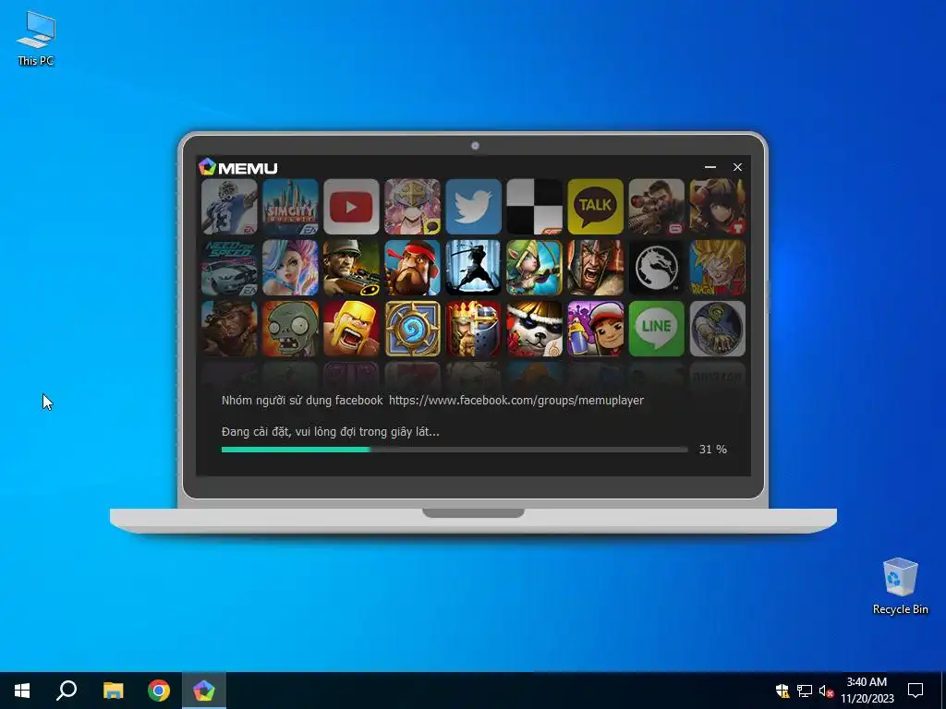Click the network status tray icon
Image resolution: width=946 pixels, height=709 pixels.
[805, 691]
